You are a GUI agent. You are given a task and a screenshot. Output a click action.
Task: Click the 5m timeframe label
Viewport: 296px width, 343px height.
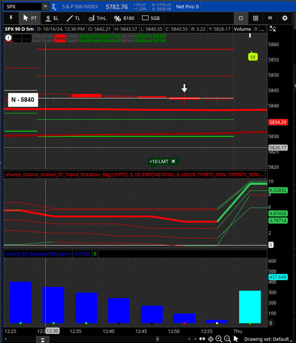(x=37, y=38)
